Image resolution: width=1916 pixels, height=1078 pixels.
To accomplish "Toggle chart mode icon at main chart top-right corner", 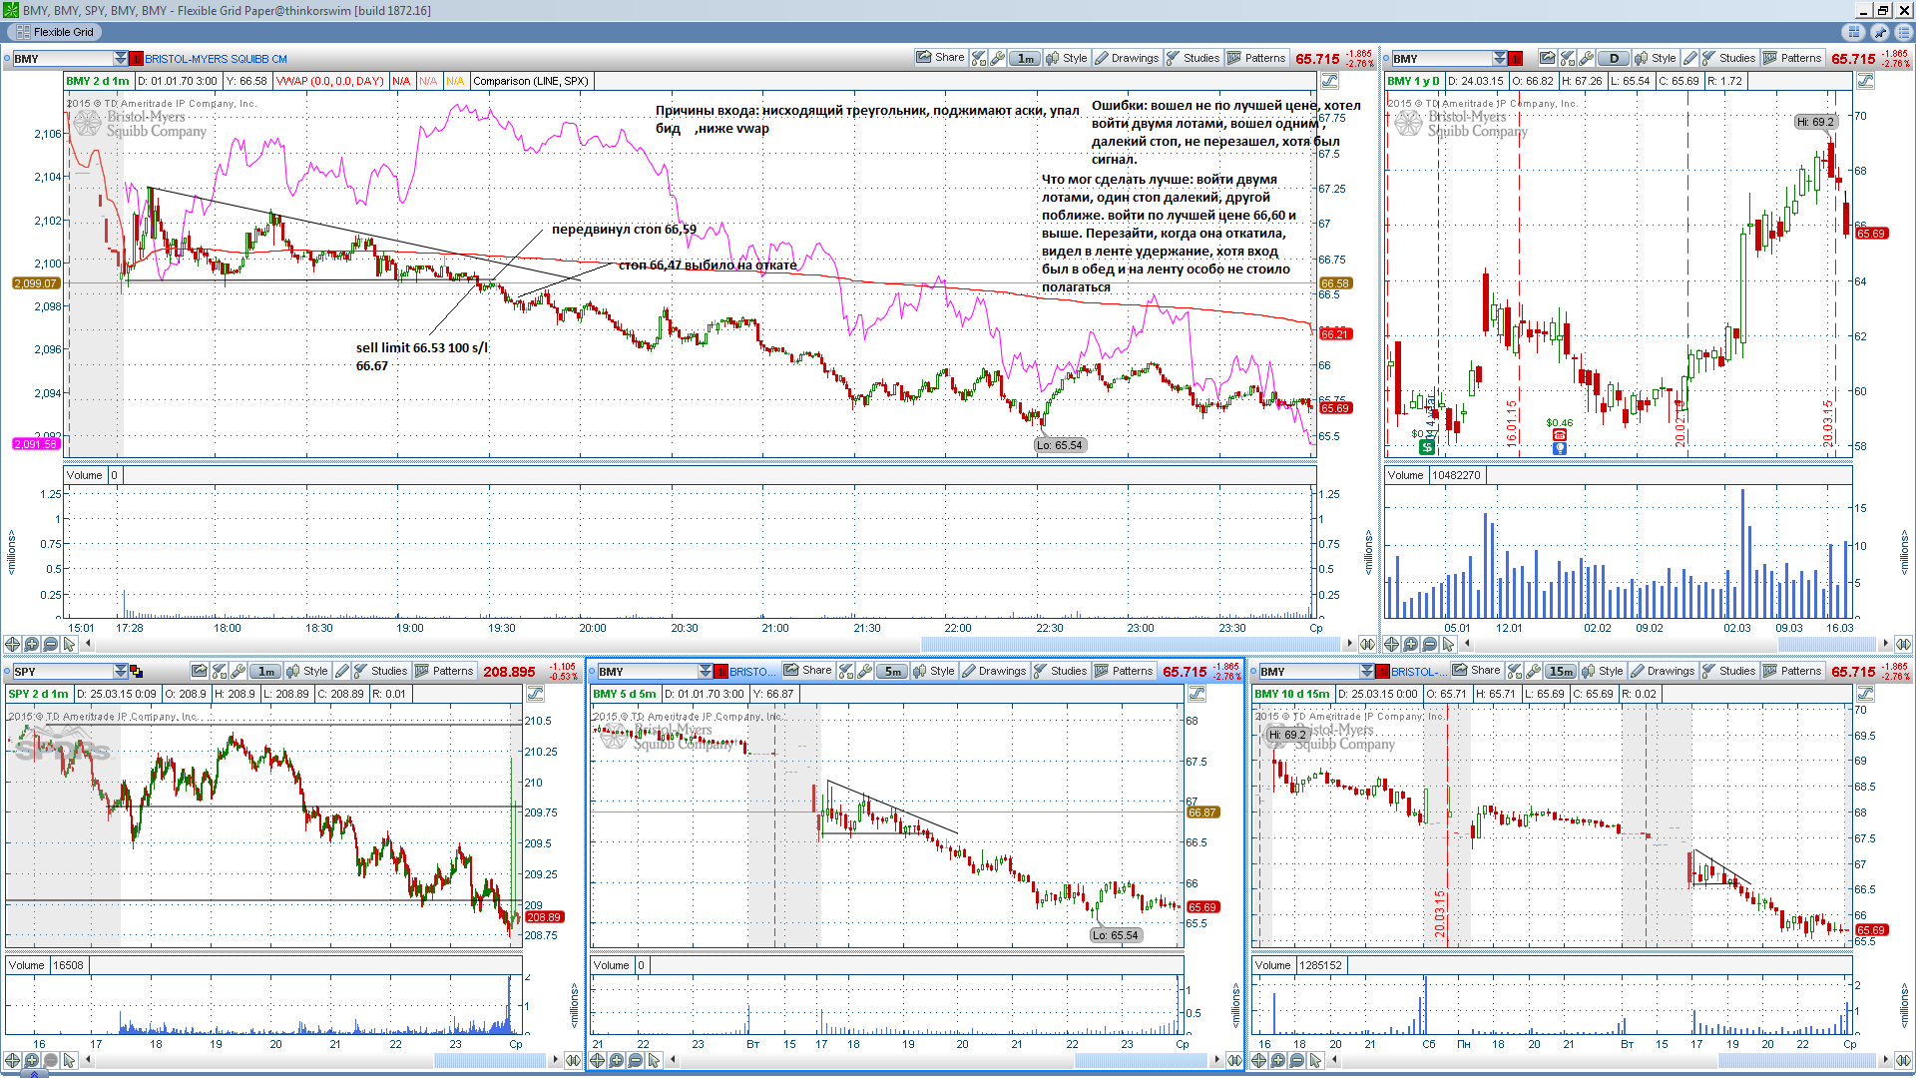I will pyautogui.click(x=1330, y=81).
